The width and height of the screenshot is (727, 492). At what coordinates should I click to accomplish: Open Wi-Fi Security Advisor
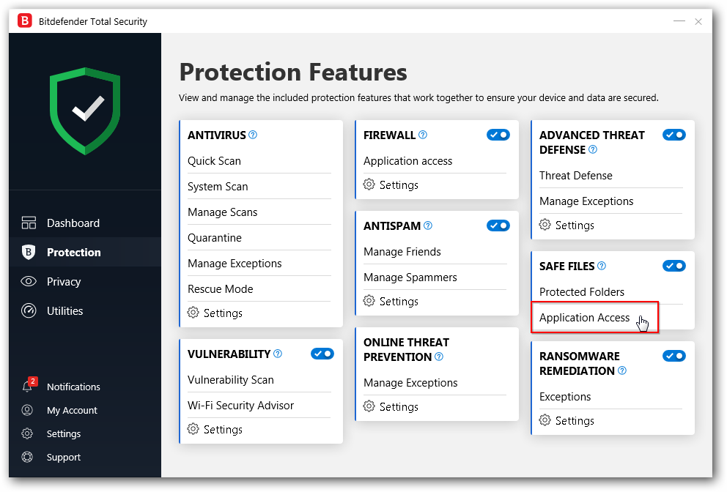pyautogui.click(x=240, y=405)
